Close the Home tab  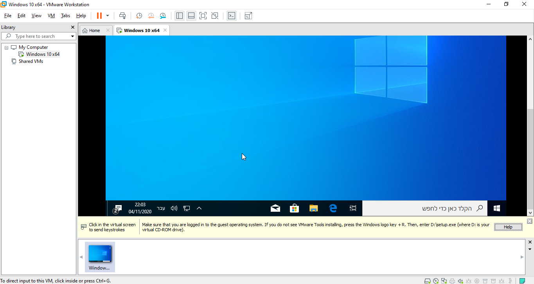[x=108, y=30]
